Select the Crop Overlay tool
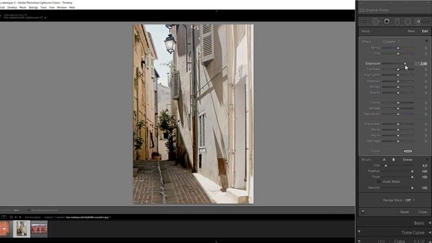 (x=364, y=22)
